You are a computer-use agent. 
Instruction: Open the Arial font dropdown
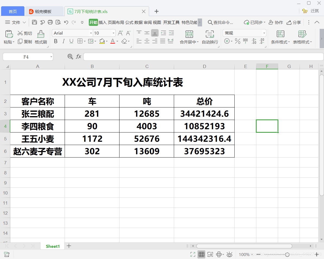(91, 33)
